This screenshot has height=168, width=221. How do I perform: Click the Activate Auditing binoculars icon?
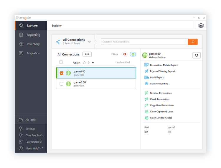click(x=146, y=84)
